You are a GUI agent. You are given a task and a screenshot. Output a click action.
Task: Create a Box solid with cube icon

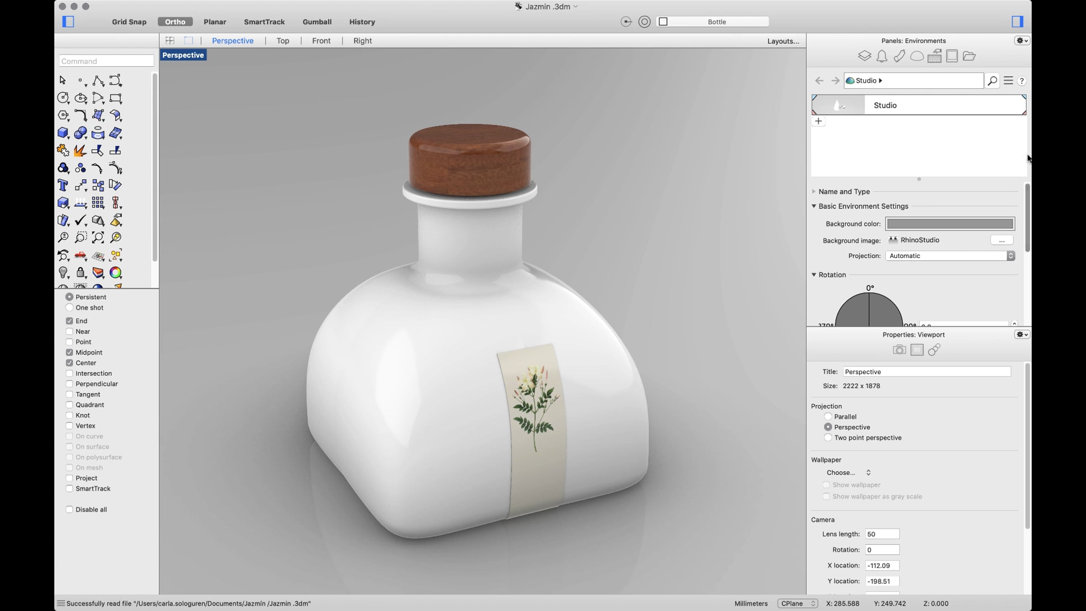click(x=63, y=133)
